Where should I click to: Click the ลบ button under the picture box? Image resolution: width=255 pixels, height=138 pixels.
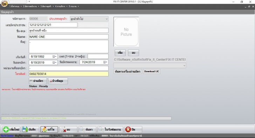tap(133, 53)
